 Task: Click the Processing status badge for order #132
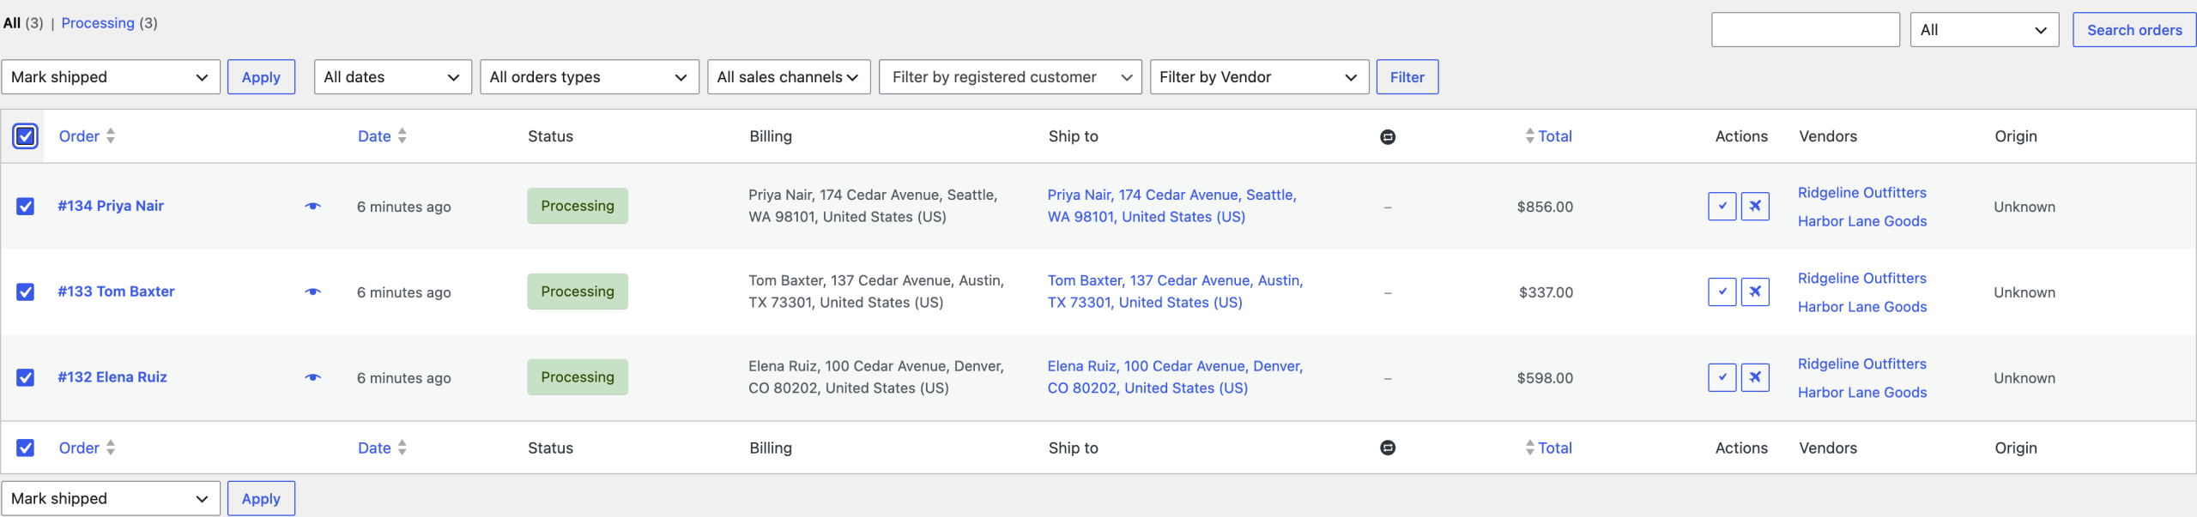[578, 377]
